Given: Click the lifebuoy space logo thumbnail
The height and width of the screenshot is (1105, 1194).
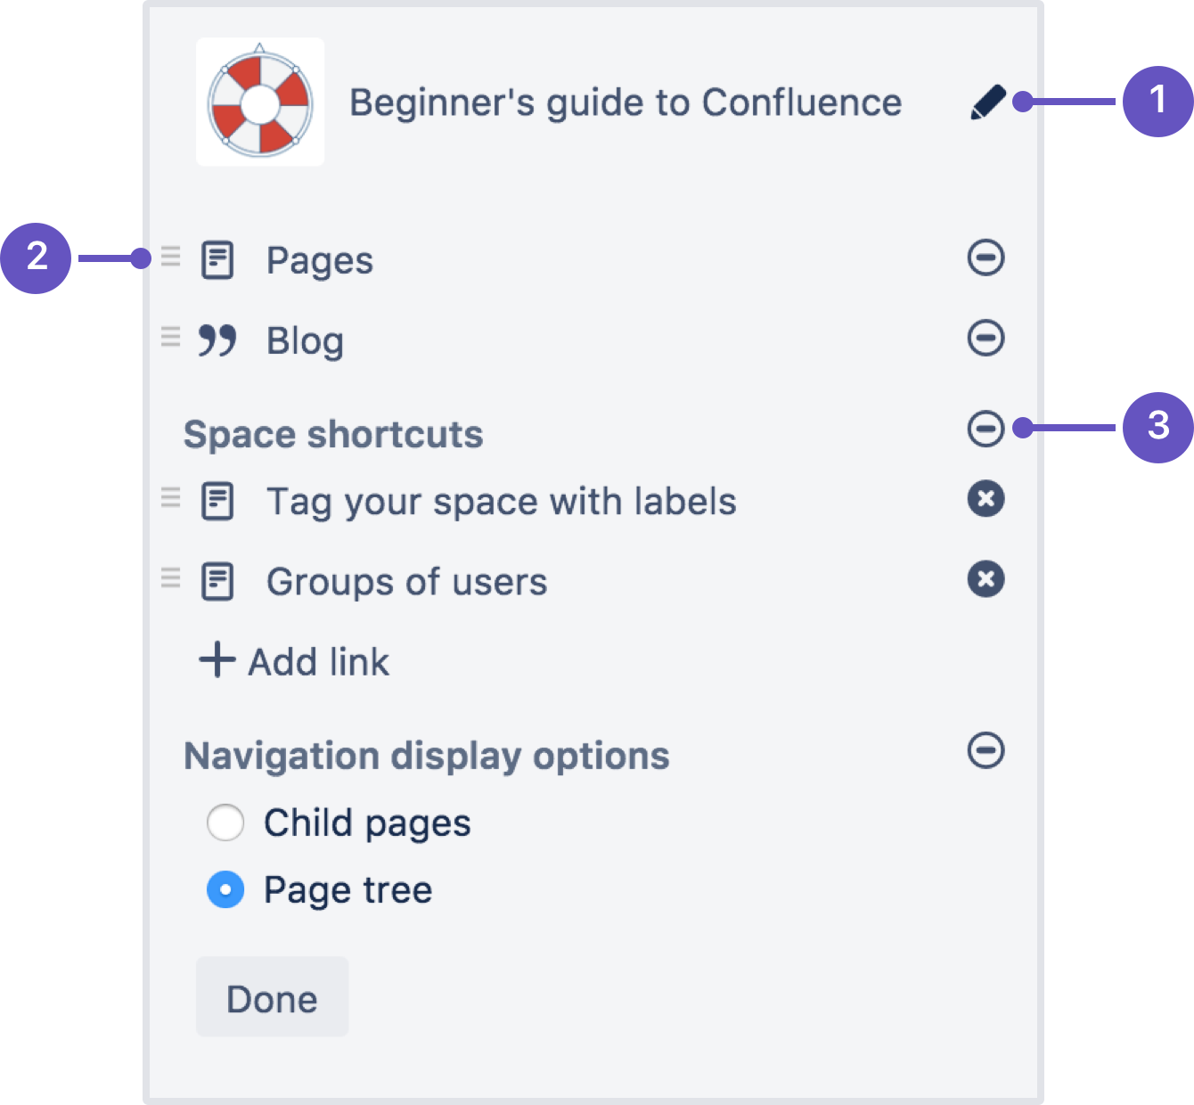Looking at the screenshot, I should click(x=260, y=102).
